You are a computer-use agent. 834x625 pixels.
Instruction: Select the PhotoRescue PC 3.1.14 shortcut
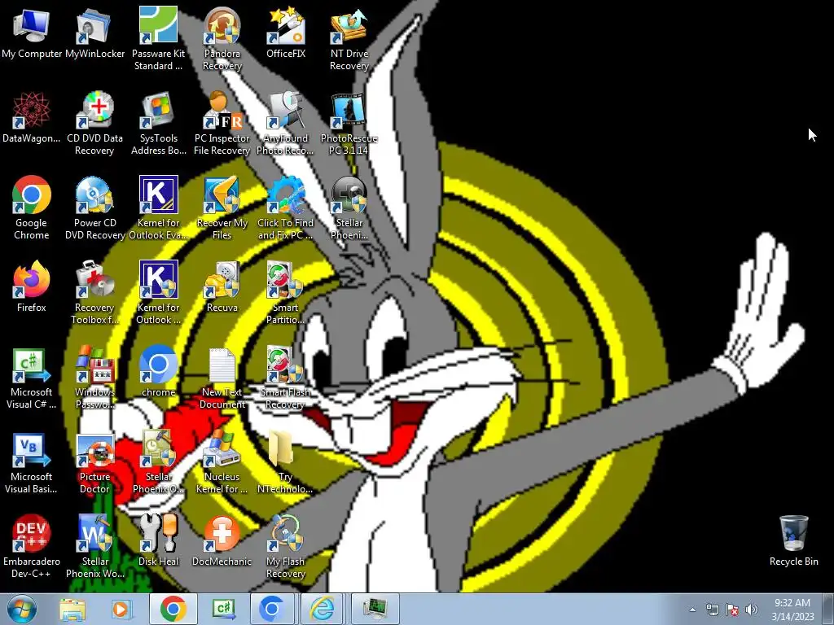click(349, 124)
